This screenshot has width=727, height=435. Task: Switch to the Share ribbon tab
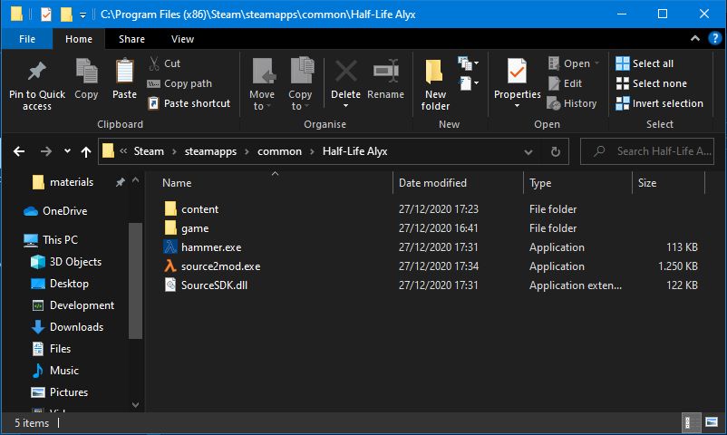click(131, 39)
